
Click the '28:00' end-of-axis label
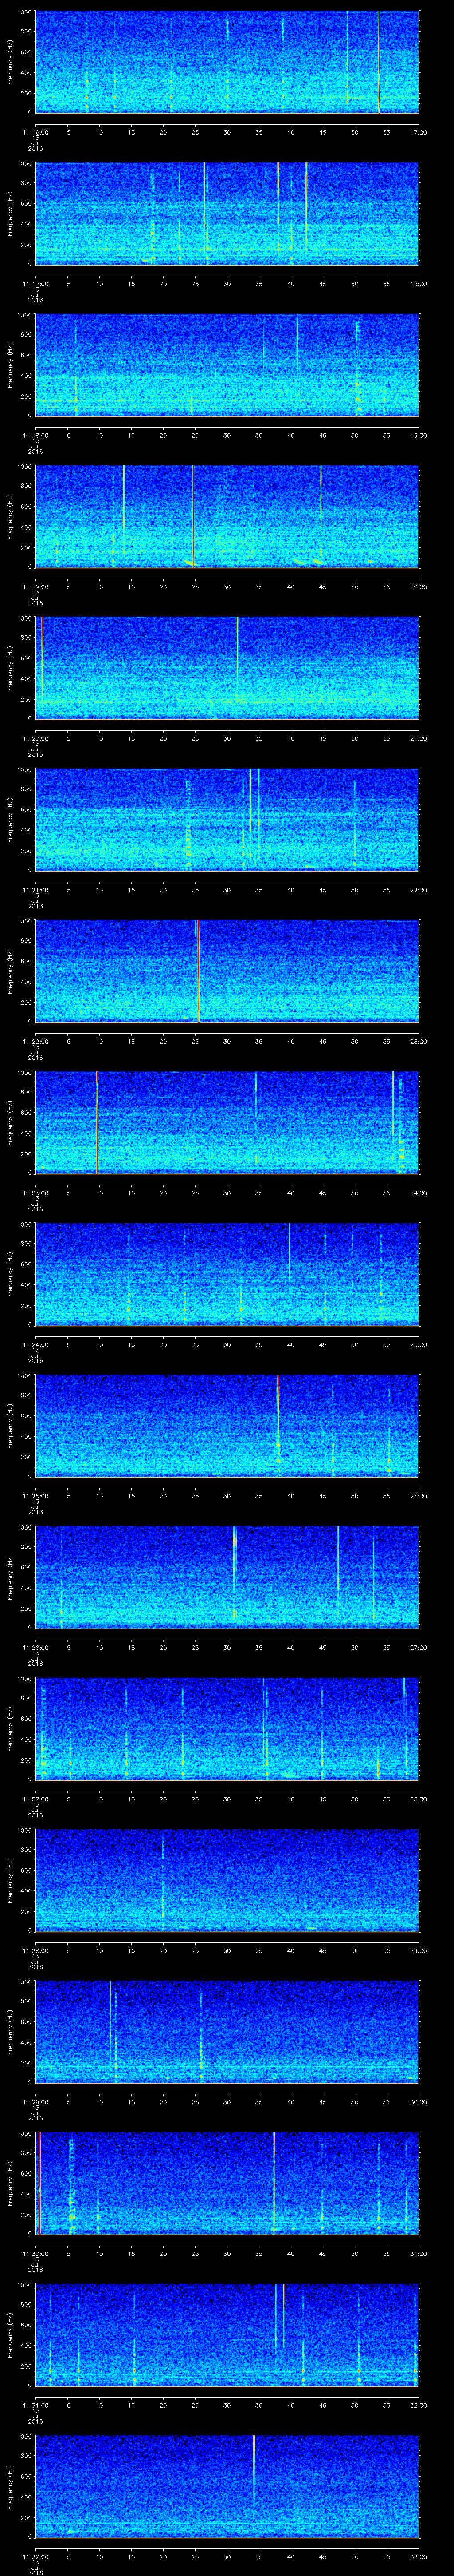[419, 1799]
